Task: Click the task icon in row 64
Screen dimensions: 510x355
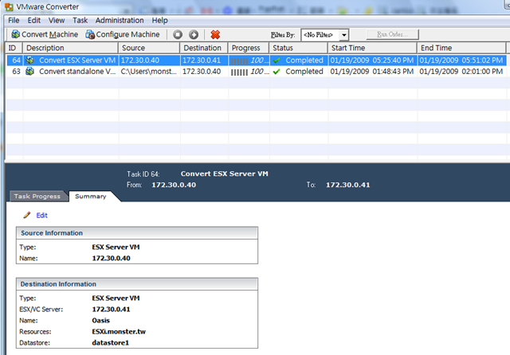Action: click(x=30, y=60)
